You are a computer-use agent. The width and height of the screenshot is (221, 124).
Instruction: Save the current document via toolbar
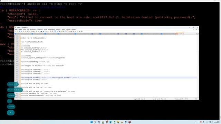pos(19,31)
